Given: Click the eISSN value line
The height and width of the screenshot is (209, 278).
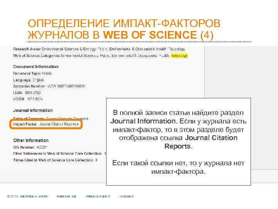Looking at the screenshot, I should coord(28,99).
